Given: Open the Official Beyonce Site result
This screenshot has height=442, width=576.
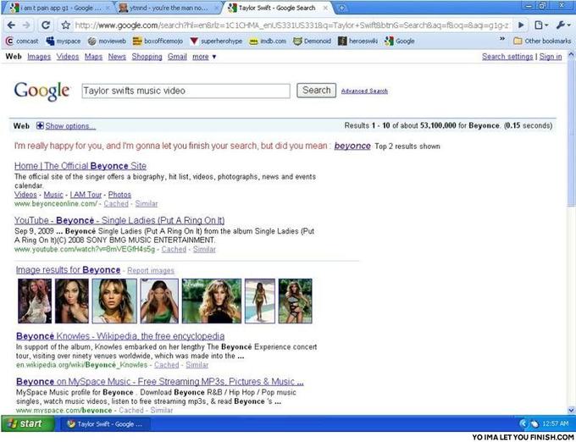Looking at the screenshot, I should pyautogui.click(x=80, y=166).
